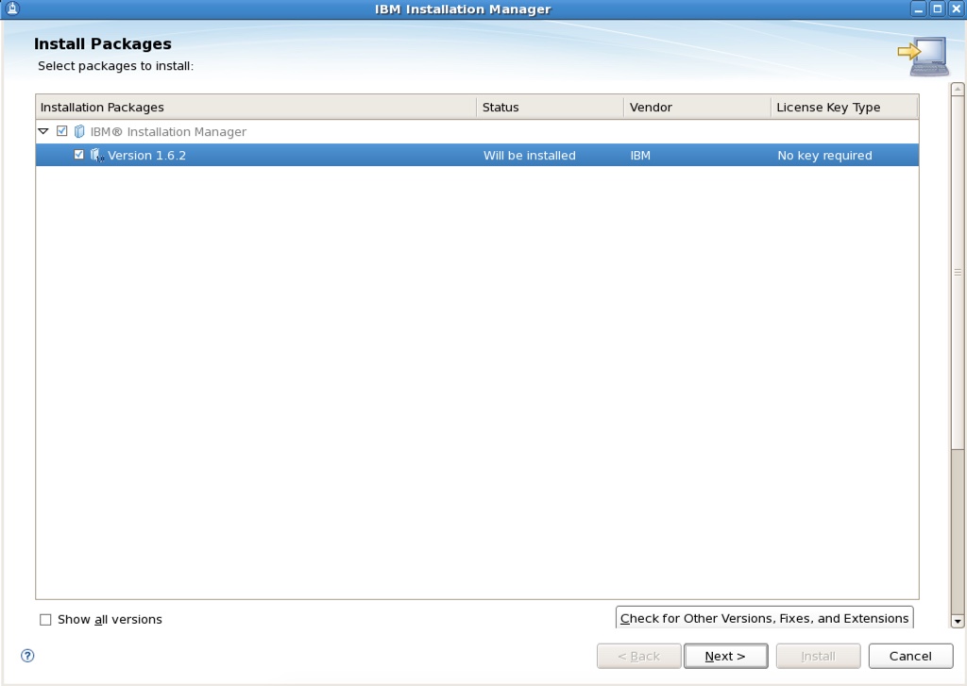The image size is (967, 686).
Task: Click Check for Other Versions, Fixes, and Extensions
Action: 764,618
